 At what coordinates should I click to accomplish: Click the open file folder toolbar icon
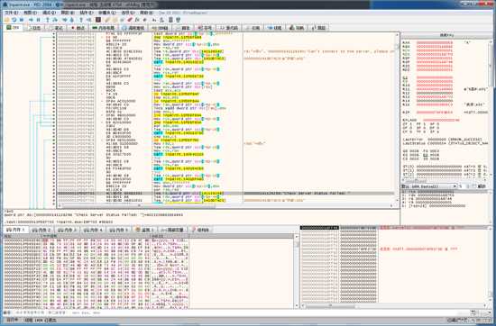(6, 20)
